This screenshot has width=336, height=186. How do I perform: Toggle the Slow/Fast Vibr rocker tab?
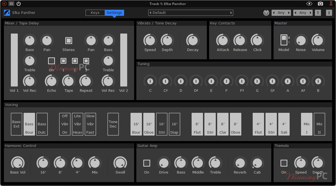coord(90,124)
